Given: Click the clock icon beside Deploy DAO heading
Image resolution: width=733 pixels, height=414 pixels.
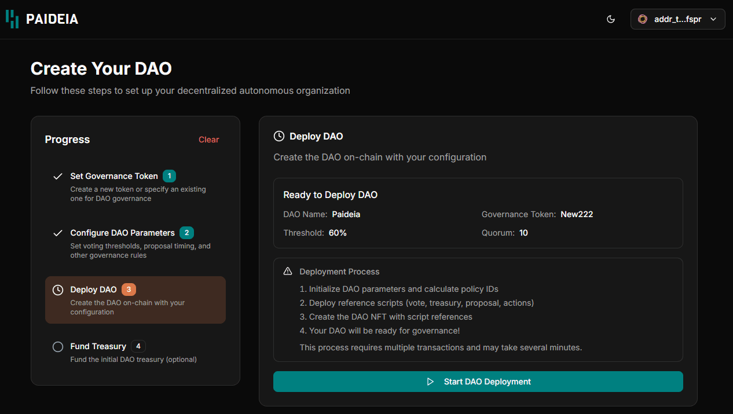Looking at the screenshot, I should 278,136.
